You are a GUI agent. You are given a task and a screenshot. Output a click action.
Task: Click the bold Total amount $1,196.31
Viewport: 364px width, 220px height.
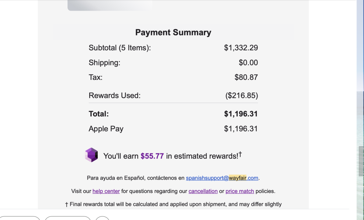[241, 114]
